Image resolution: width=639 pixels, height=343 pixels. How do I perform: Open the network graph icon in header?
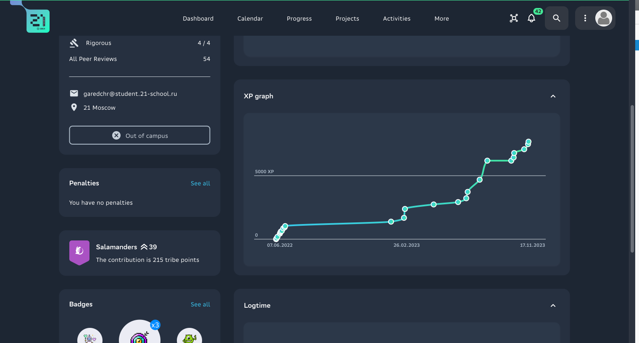[514, 18]
